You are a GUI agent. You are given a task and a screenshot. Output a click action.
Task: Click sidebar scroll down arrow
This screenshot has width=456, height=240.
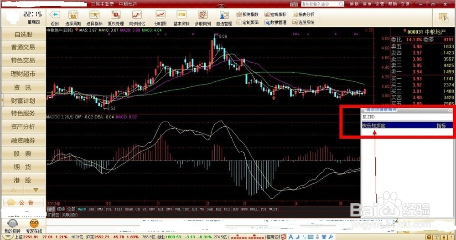click(x=36, y=190)
